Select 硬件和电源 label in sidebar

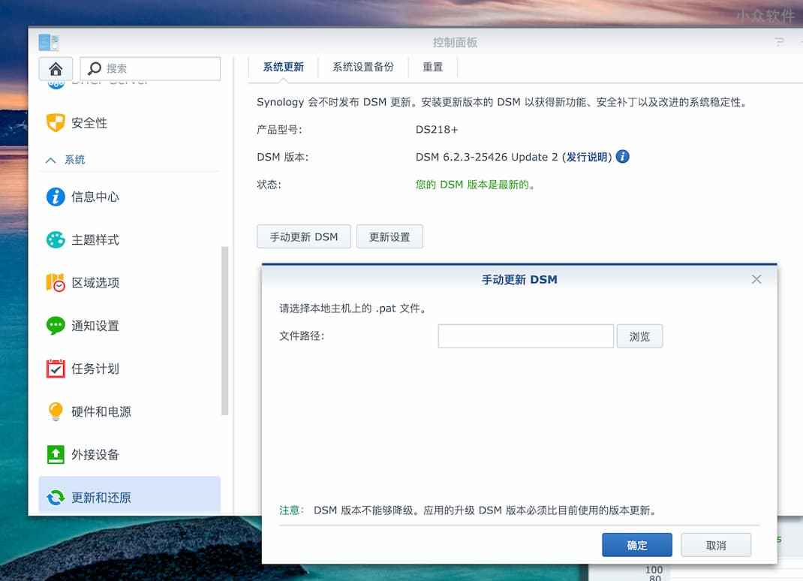[x=101, y=412]
